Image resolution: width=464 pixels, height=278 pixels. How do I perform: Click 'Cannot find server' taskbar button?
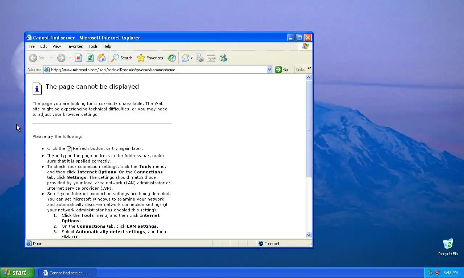click(x=67, y=273)
